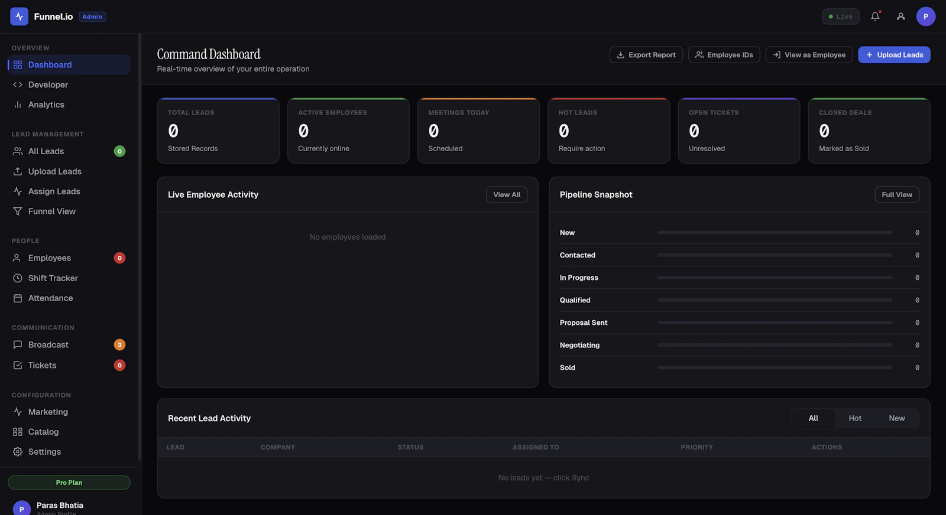Viewport: 946px width, 515px height.
Task: Click the Shift Tracker clock icon
Action: (18, 278)
